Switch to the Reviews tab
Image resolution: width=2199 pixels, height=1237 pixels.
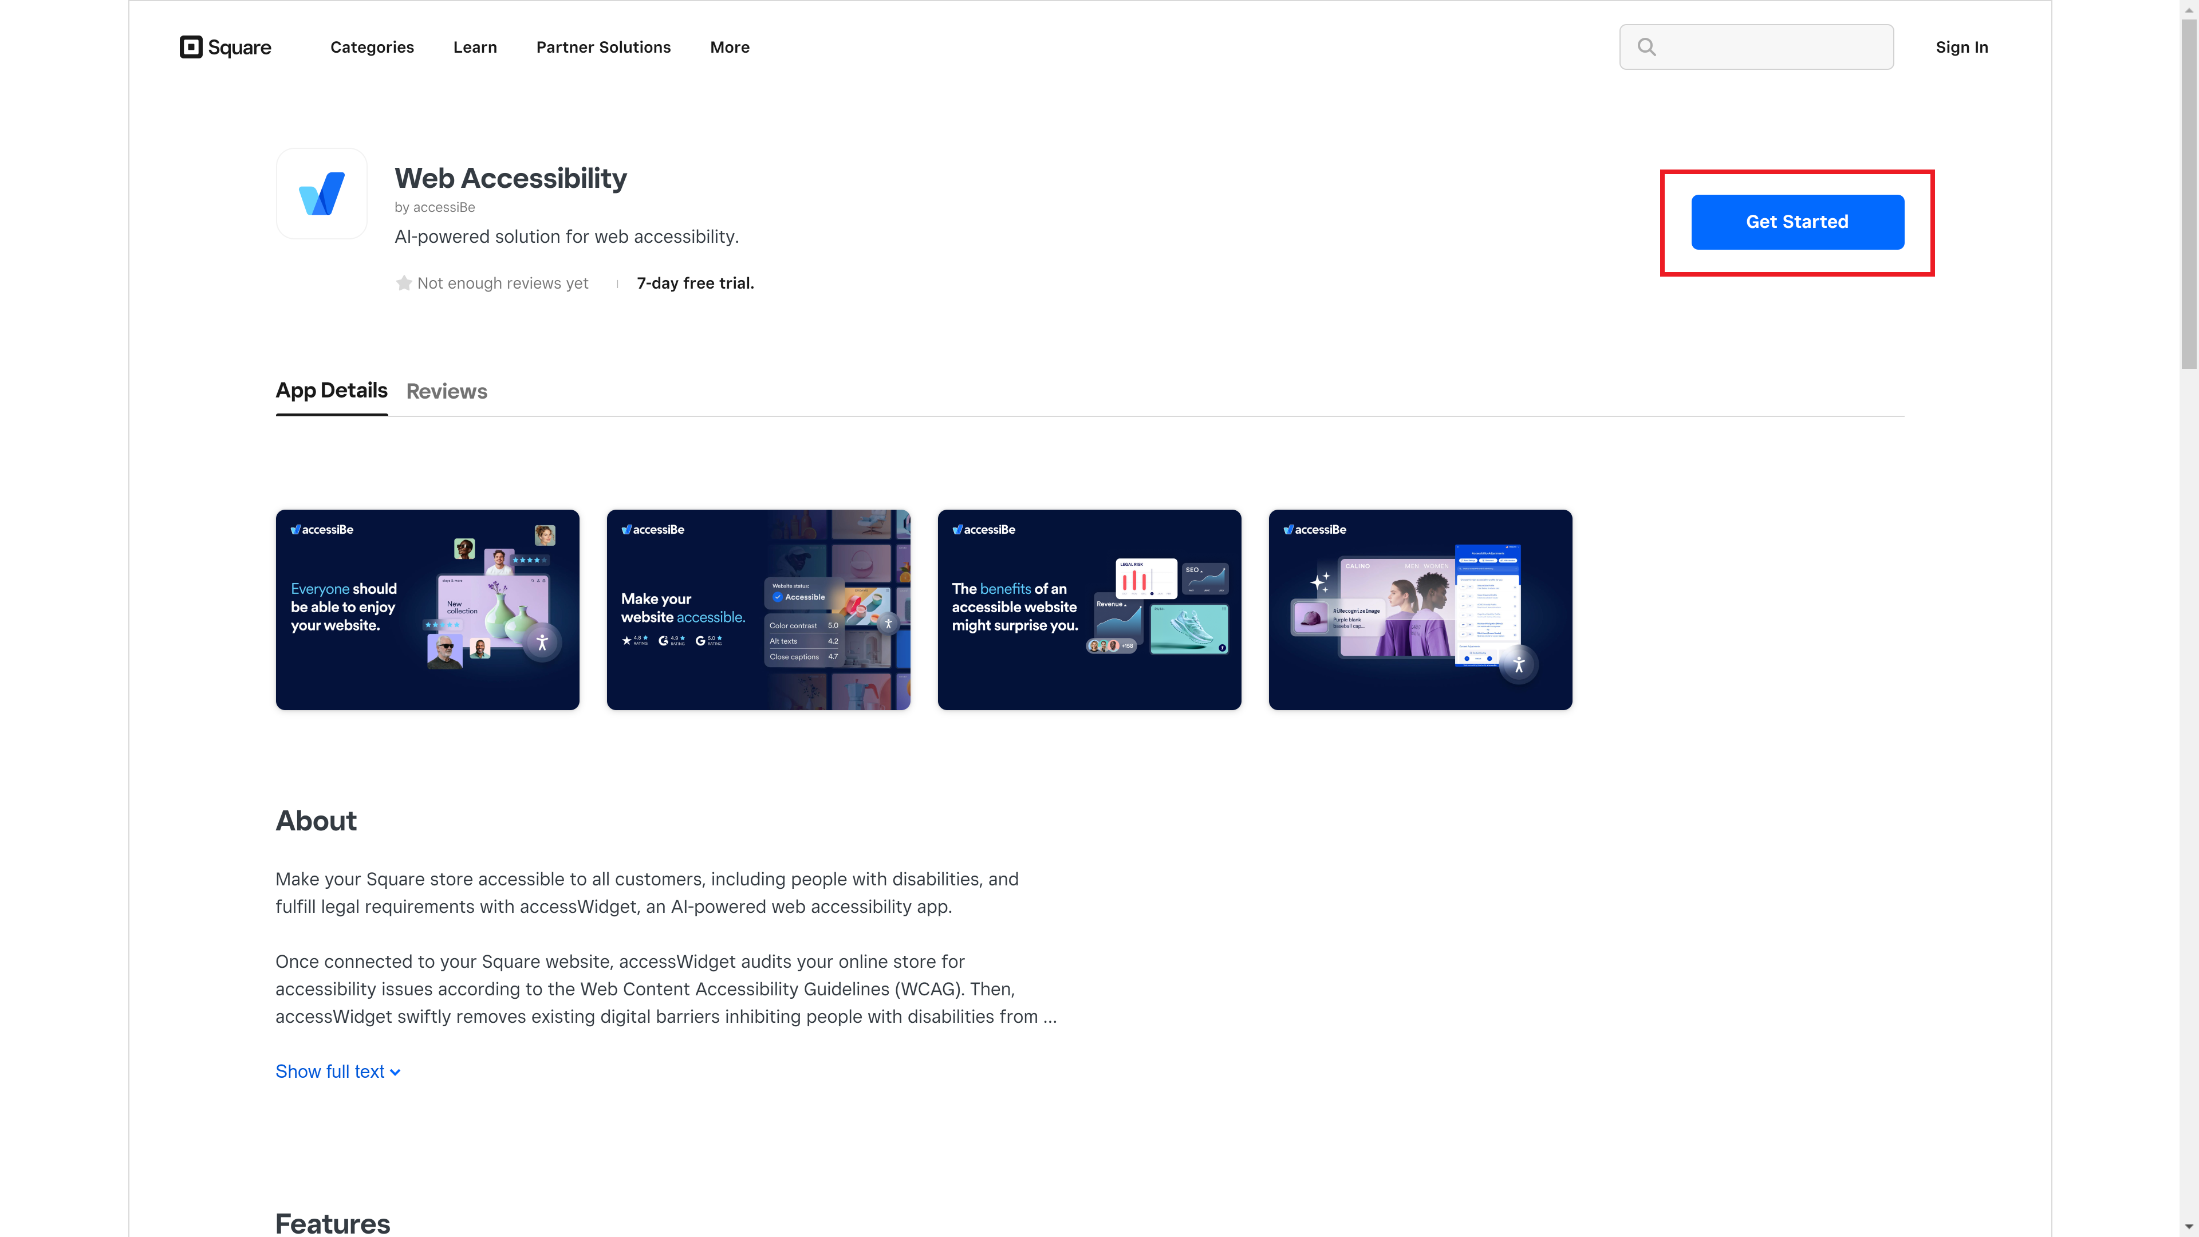tap(447, 392)
